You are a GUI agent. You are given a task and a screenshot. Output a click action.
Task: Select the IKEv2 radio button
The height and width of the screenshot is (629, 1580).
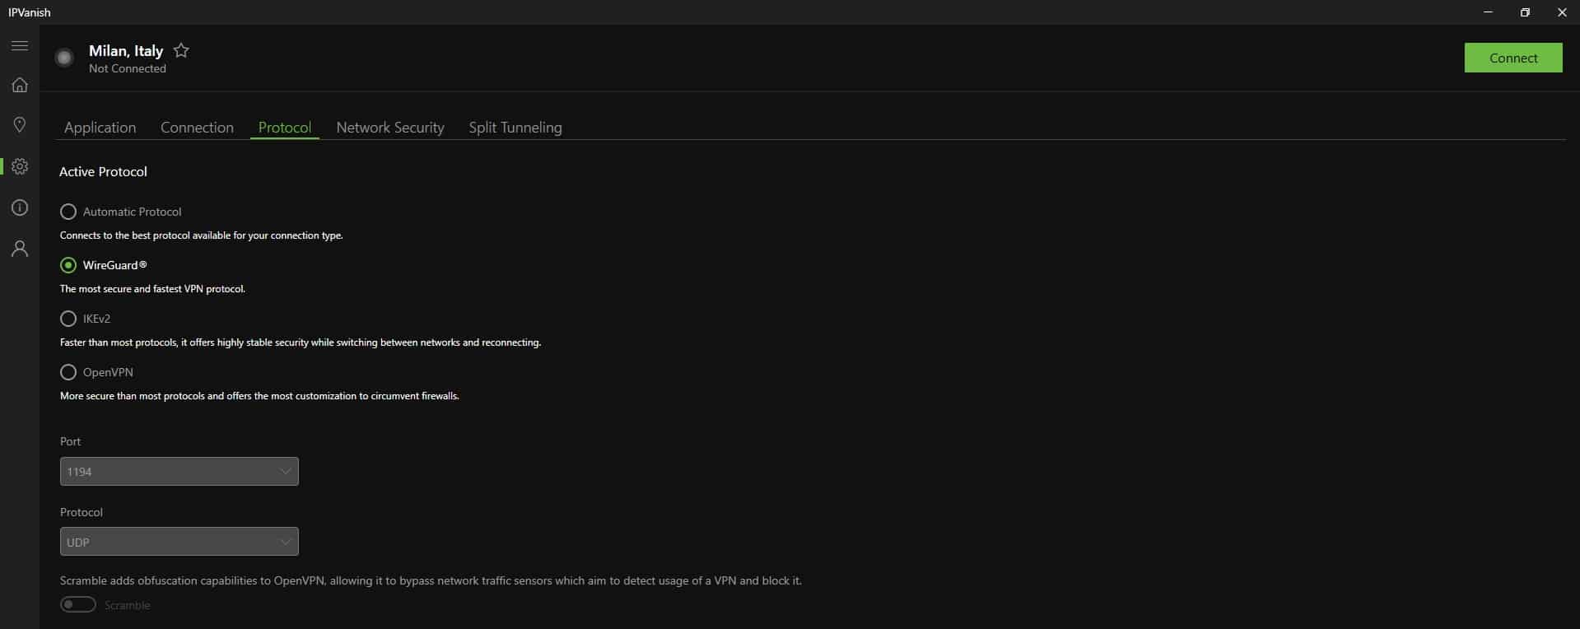68,319
